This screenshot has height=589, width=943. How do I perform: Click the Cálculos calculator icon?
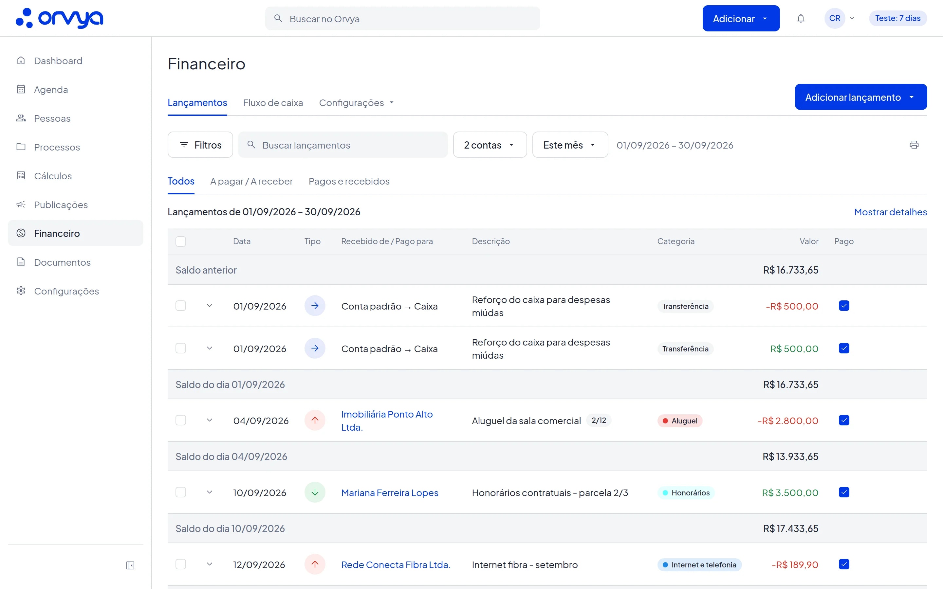[x=21, y=176]
